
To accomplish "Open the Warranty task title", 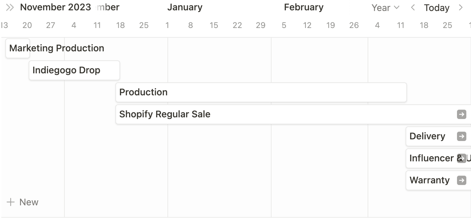I will [x=430, y=180].
